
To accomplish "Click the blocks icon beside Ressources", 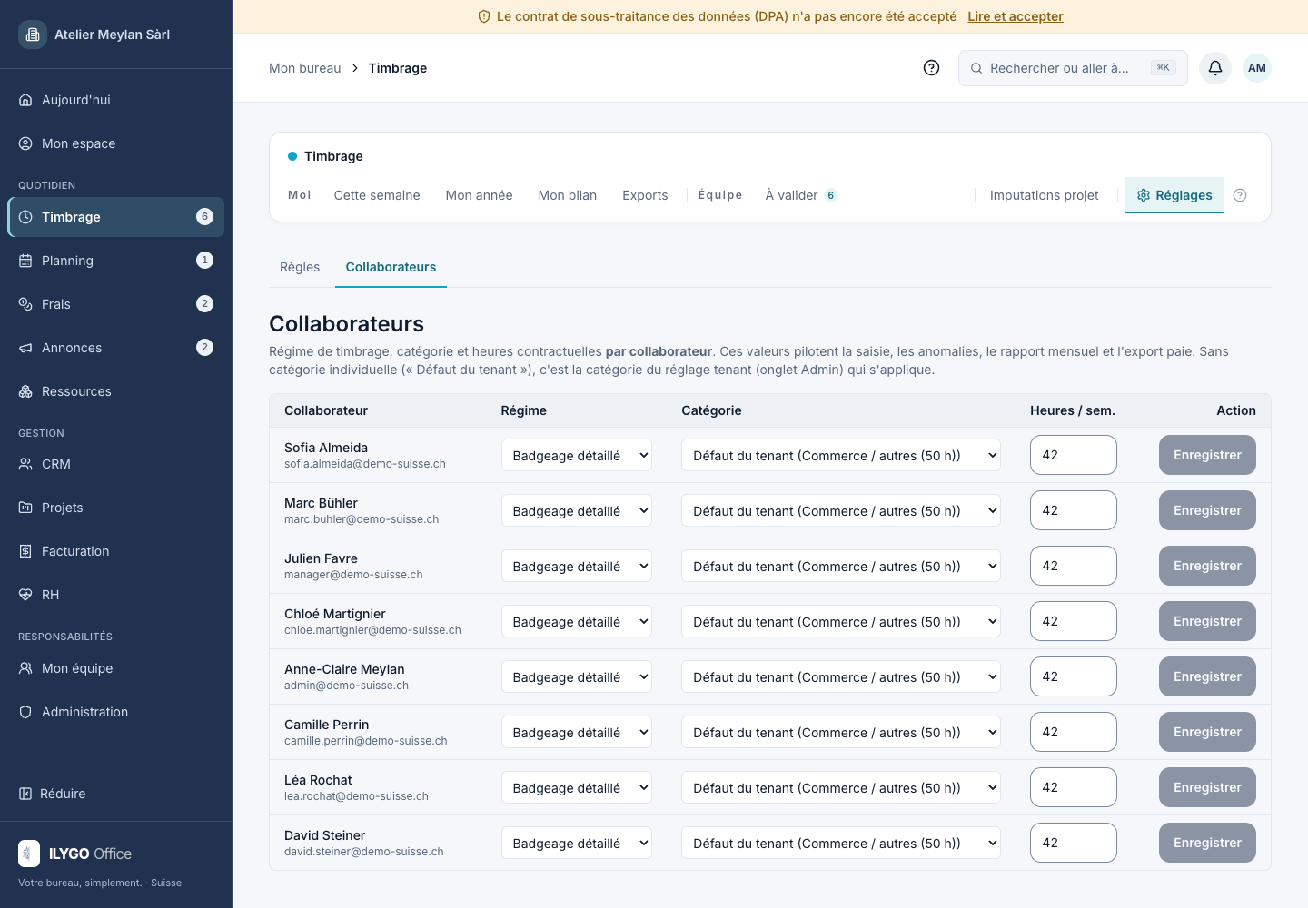I will pos(25,391).
